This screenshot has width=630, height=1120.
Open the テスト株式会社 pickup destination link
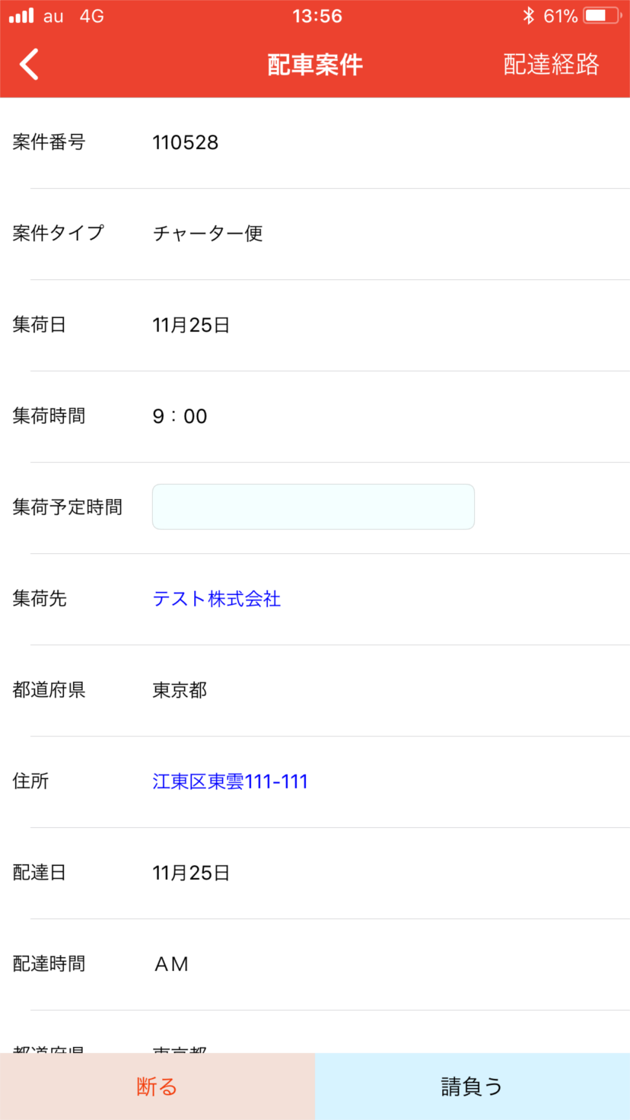[x=217, y=599]
